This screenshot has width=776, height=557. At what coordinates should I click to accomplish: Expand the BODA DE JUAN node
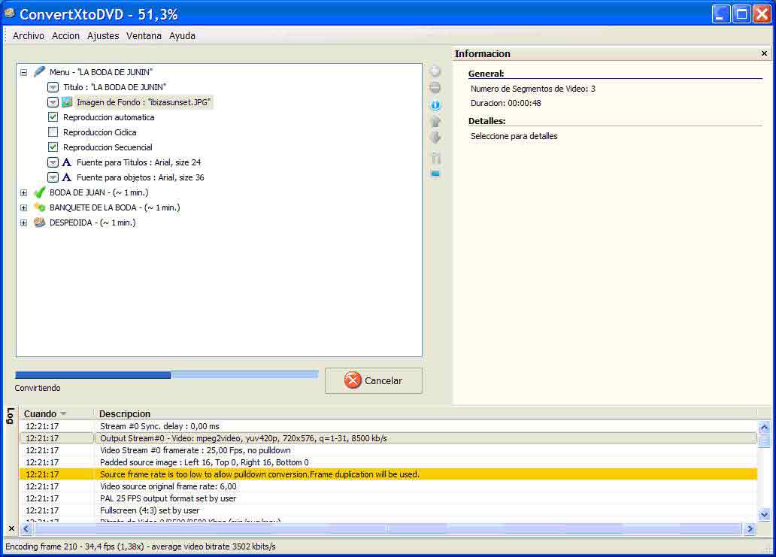(x=23, y=192)
